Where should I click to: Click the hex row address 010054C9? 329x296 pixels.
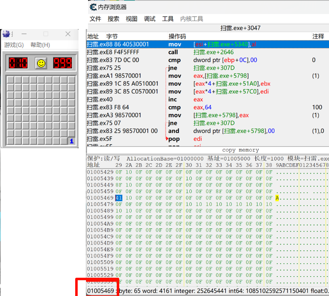pos(100,237)
